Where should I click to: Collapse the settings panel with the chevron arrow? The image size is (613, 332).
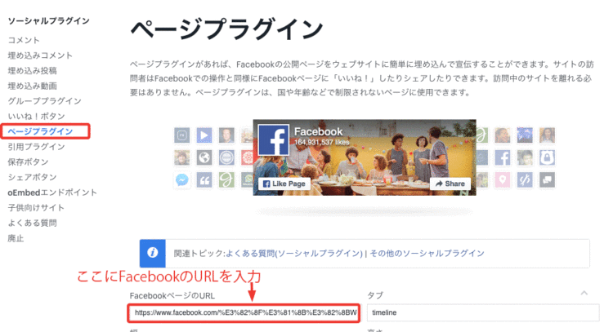tap(584, 292)
